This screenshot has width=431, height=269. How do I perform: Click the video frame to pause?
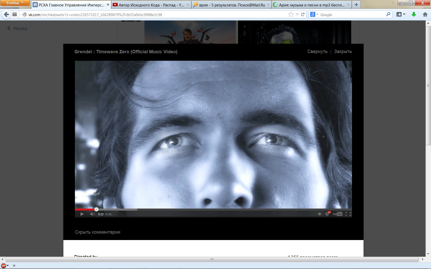pos(213,134)
